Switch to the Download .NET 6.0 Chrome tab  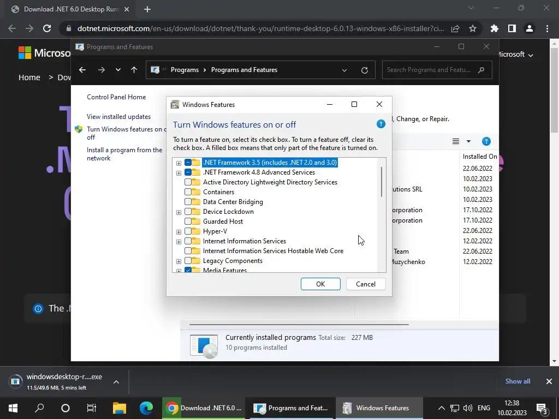tap(70, 9)
